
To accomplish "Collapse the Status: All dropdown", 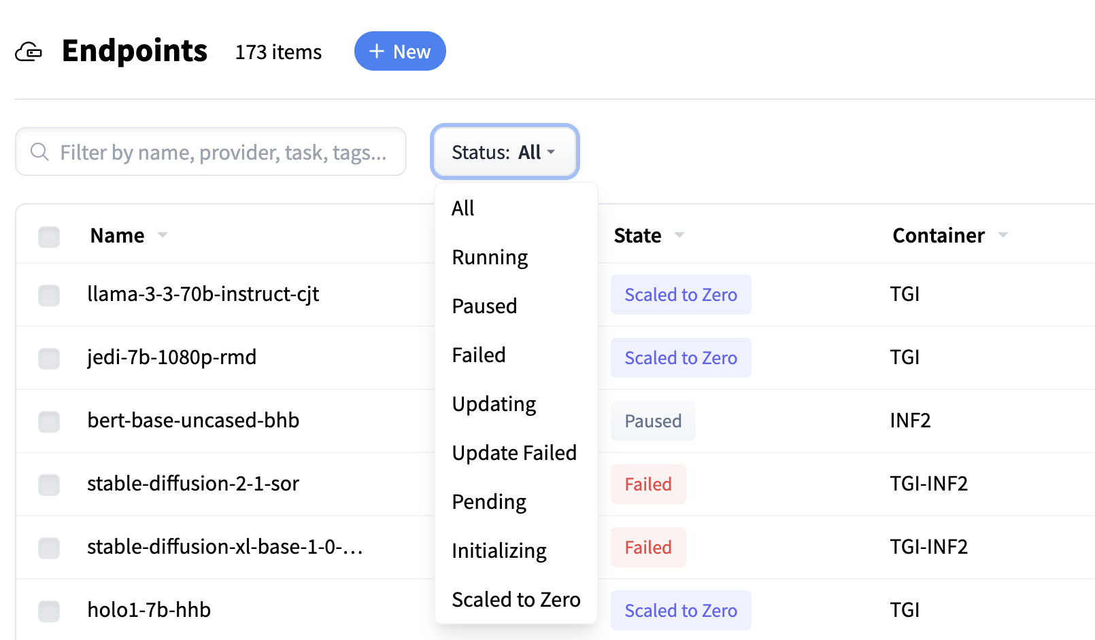I will click(505, 152).
